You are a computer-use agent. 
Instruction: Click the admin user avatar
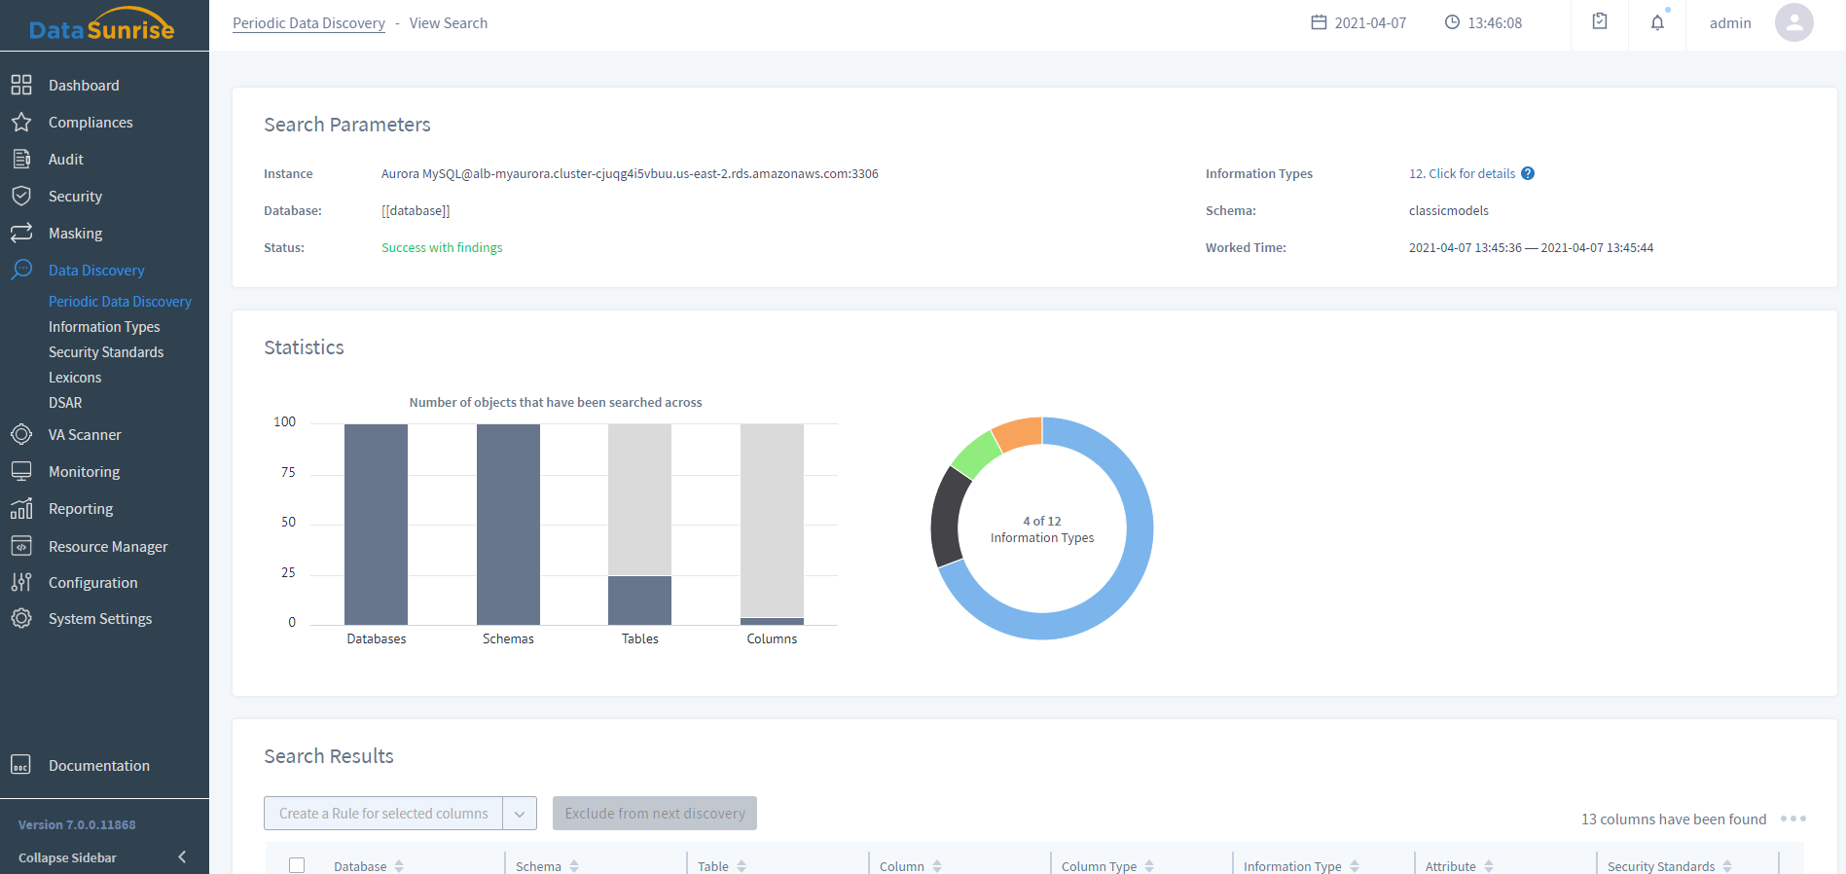coord(1793,22)
